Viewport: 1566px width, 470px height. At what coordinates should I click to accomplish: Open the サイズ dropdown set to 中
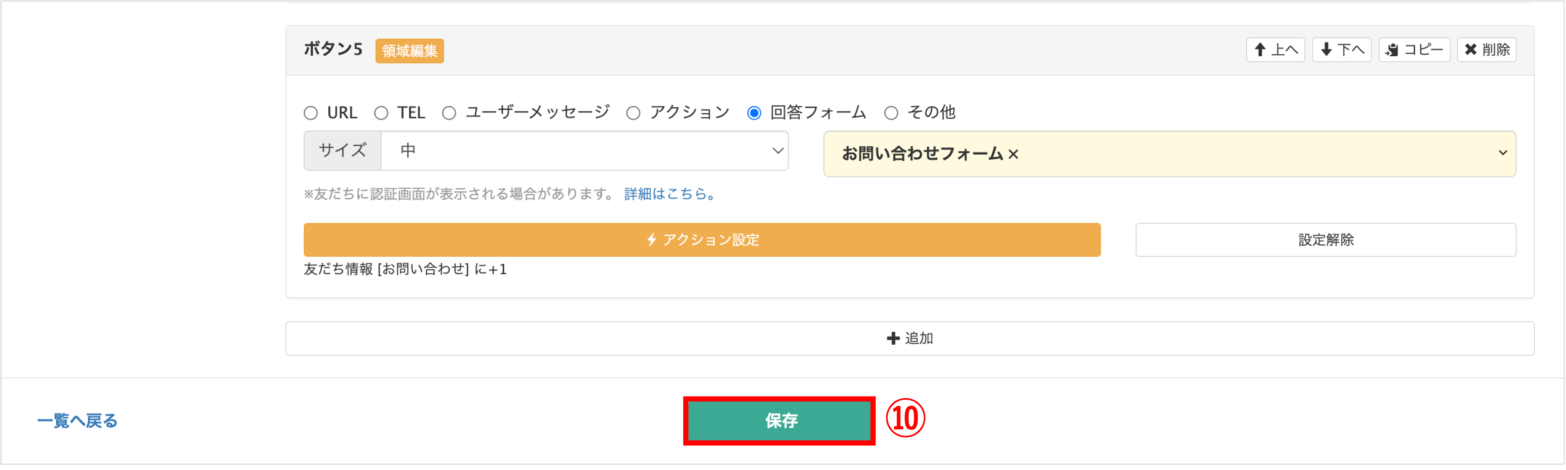click(x=583, y=151)
